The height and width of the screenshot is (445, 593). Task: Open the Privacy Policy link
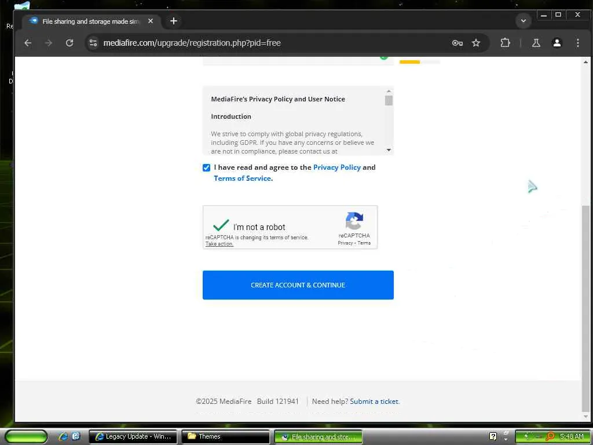tap(336, 167)
